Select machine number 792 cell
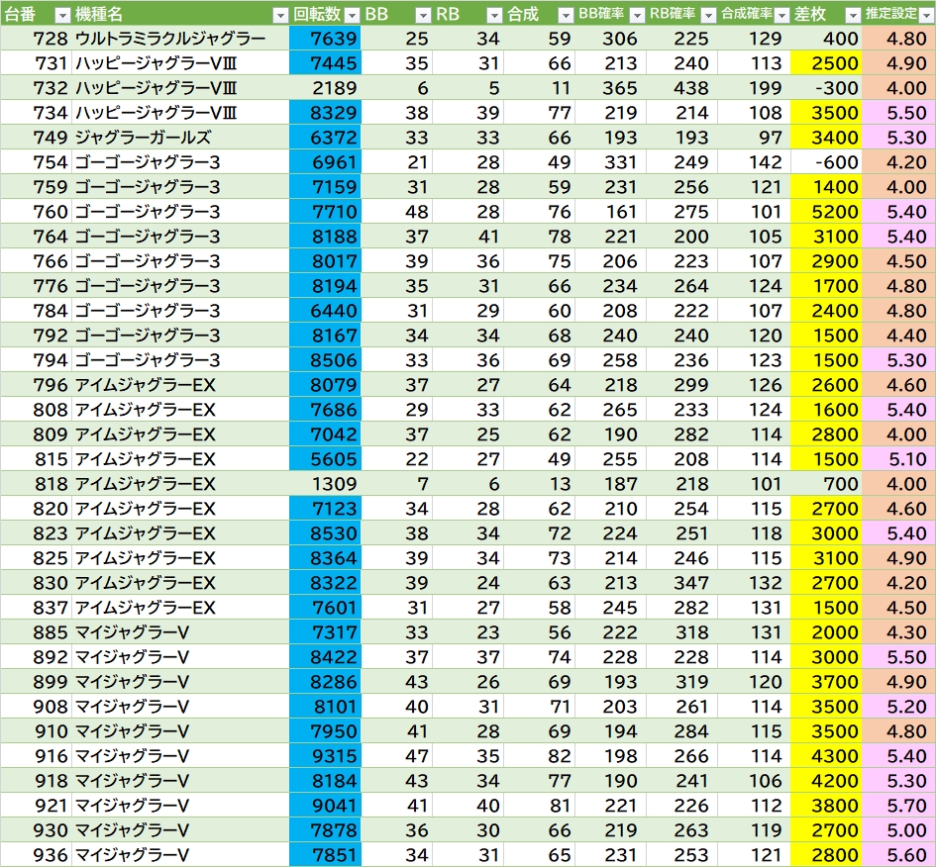The width and height of the screenshot is (936, 867). point(36,336)
